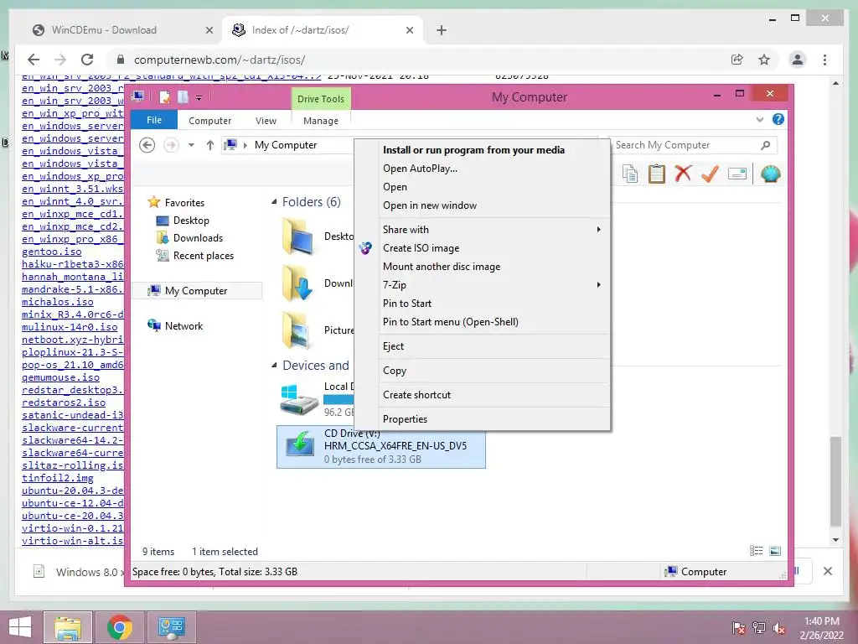The image size is (858, 644).
Task: Go back in the My Computer window
Action: coord(147,145)
